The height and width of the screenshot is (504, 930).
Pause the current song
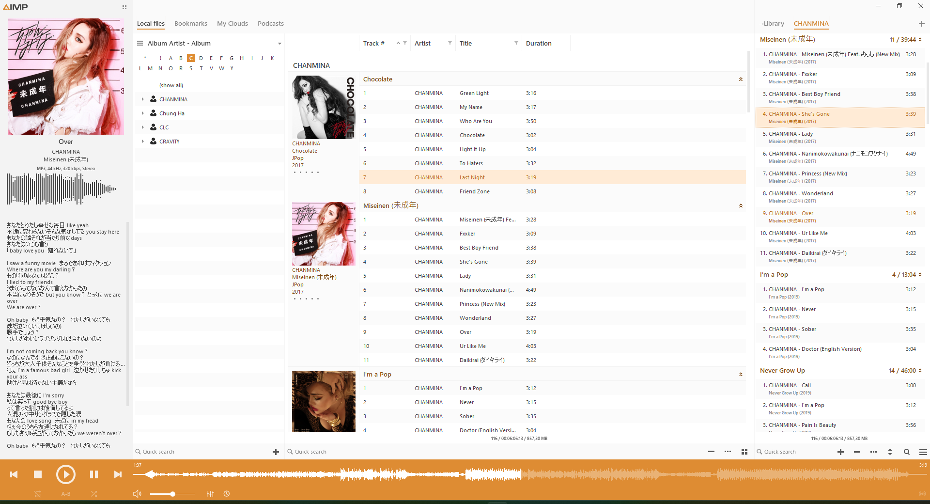[x=94, y=474]
